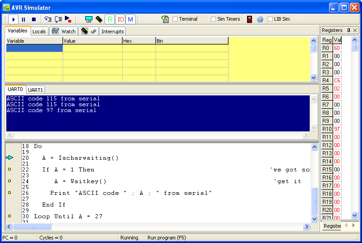Pause the simulation
The width and height of the screenshot is (362, 243).
pyautogui.click(x=23, y=20)
